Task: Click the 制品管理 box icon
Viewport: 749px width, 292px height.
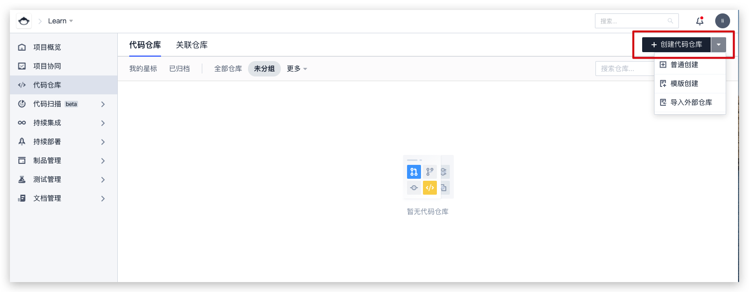Action: pyautogui.click(x=22, y=160)
